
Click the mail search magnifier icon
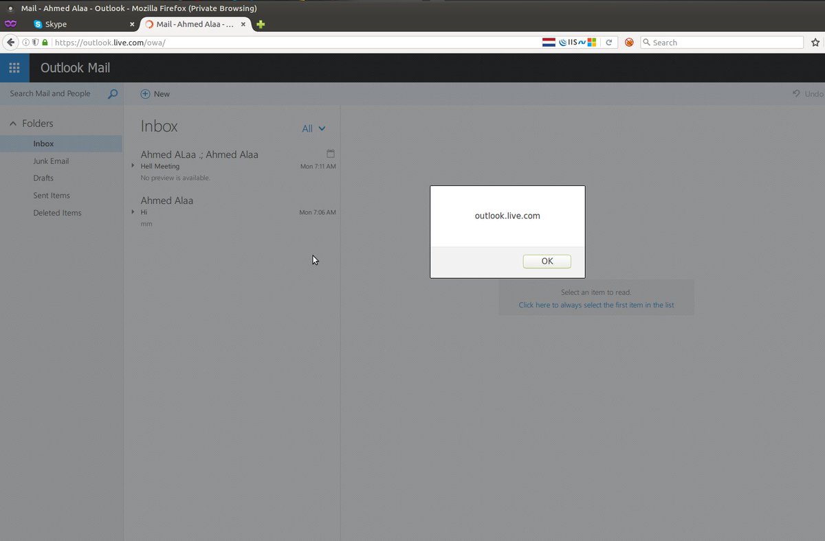(113, 94)
